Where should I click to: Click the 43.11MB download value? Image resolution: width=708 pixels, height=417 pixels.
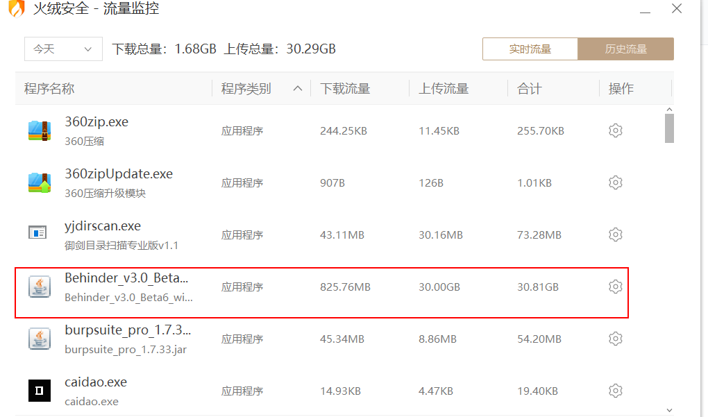click(x=342, y=235)
